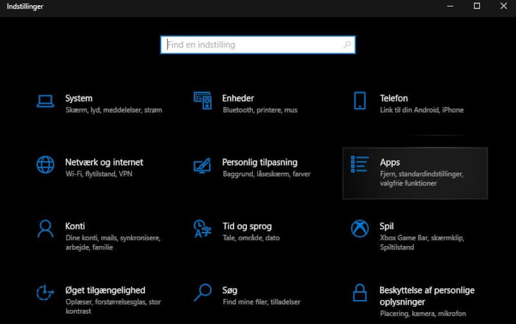Screen dimensions: 516x324
Task: Click the Apps list icon
Action: [x=360, y=164]
